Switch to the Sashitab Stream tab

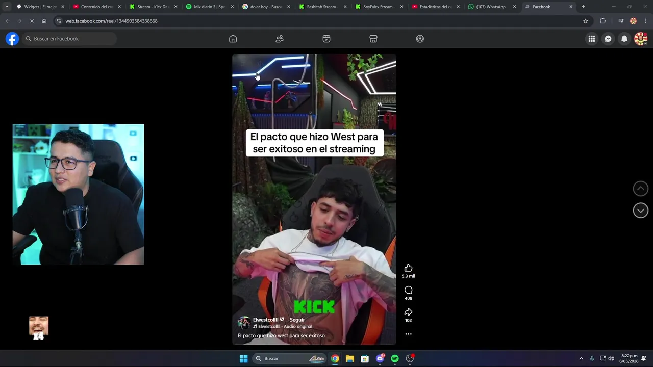click(x=322, y=7)
